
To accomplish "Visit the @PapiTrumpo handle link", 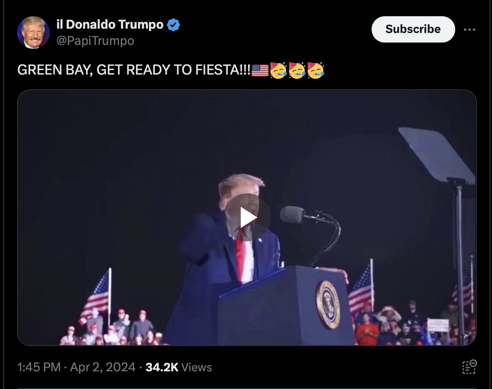I will (x=95, y=41).
